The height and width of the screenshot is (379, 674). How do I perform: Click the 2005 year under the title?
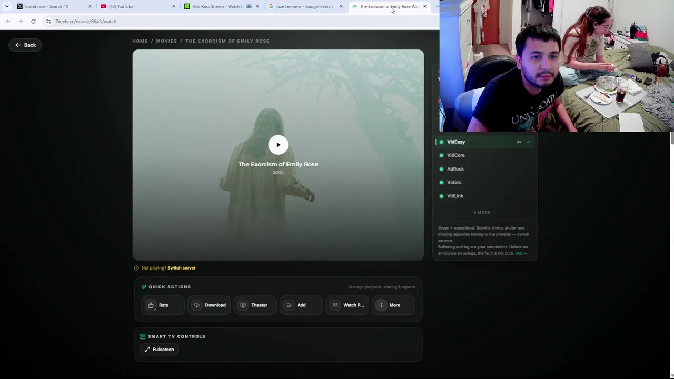(x=278, y=172)
